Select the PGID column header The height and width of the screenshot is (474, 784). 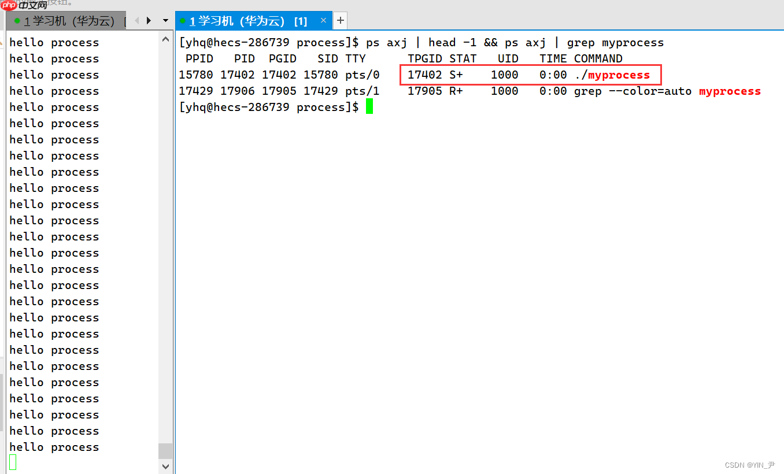tap(283, 58)
